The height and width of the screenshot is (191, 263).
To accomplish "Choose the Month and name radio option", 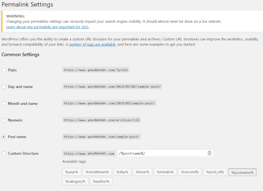I will pyautogui.click(x=4, y=104).
